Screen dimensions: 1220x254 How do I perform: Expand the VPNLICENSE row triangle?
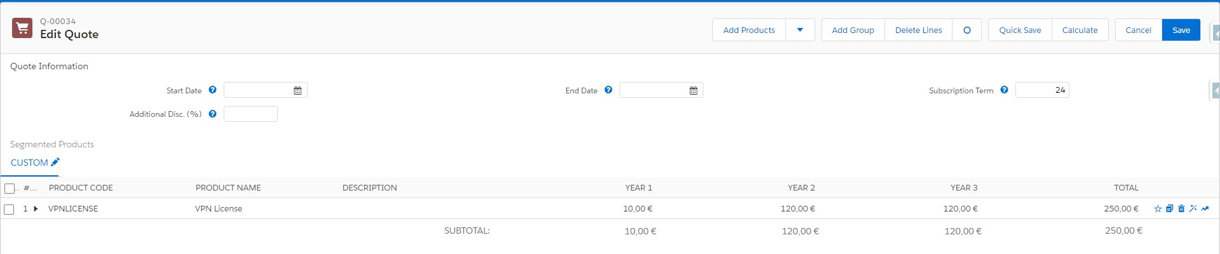click(x=36, y=209)
